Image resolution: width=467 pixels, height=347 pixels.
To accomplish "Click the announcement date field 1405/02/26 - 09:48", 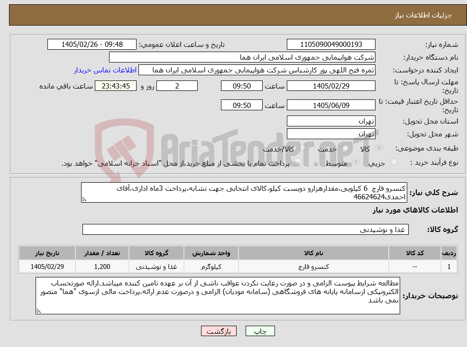I will (x=92, y=44).
